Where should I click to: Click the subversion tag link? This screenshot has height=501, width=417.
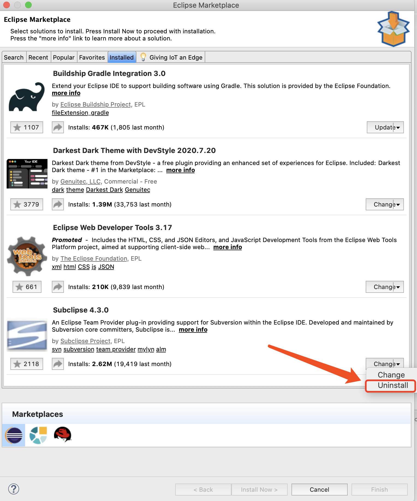click(79, 349)
